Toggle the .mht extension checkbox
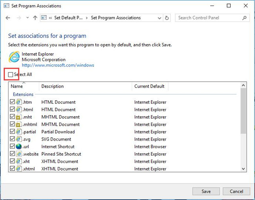 [13, 117]
